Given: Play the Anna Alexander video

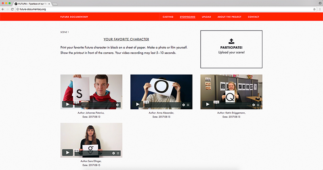Looking at the screenshot, I should pyautogui.click(x=138, y=104).
